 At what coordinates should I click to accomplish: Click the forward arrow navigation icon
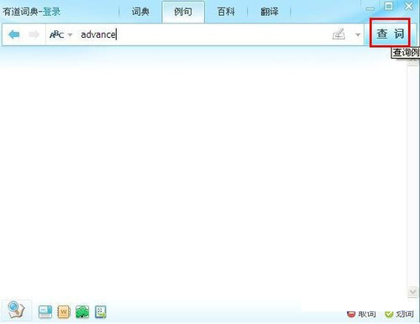point(34,34)
